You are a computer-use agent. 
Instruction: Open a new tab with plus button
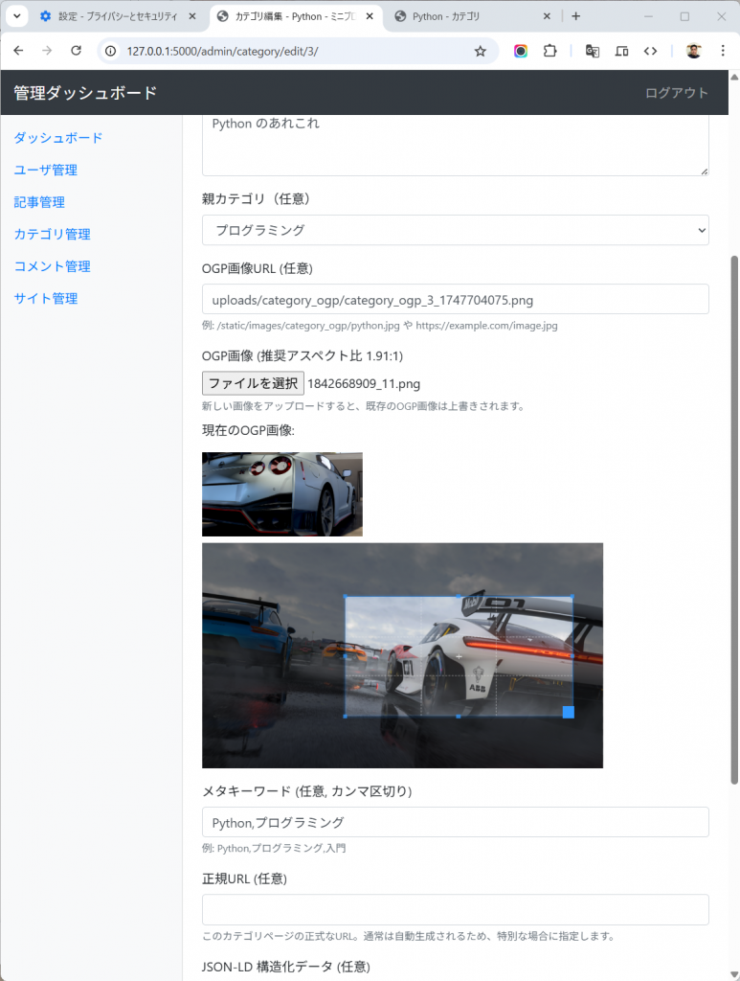[x=575, y=16]
